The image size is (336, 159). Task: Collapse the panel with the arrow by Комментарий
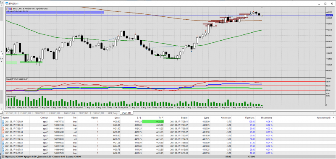(x=333, y=118)
